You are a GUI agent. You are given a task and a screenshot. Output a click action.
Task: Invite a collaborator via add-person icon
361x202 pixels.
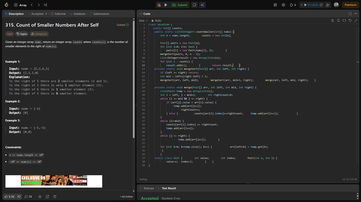click(328, 5)
